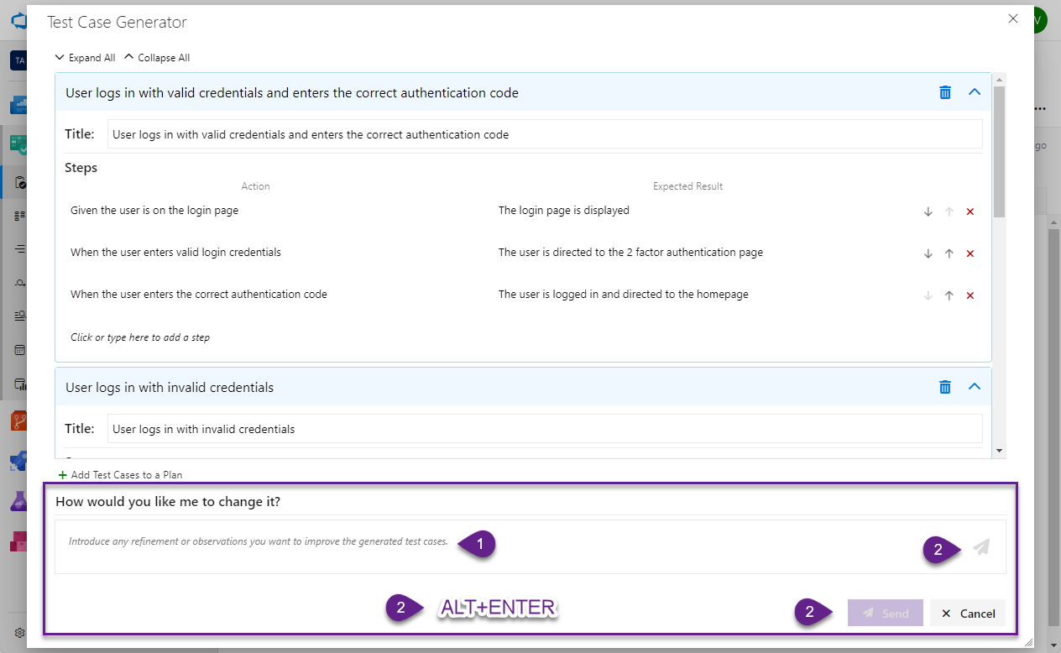This screenshot has height=653, width=1061.
Task: Click 'Click or type here to add a step'
Action: point(140,337)
